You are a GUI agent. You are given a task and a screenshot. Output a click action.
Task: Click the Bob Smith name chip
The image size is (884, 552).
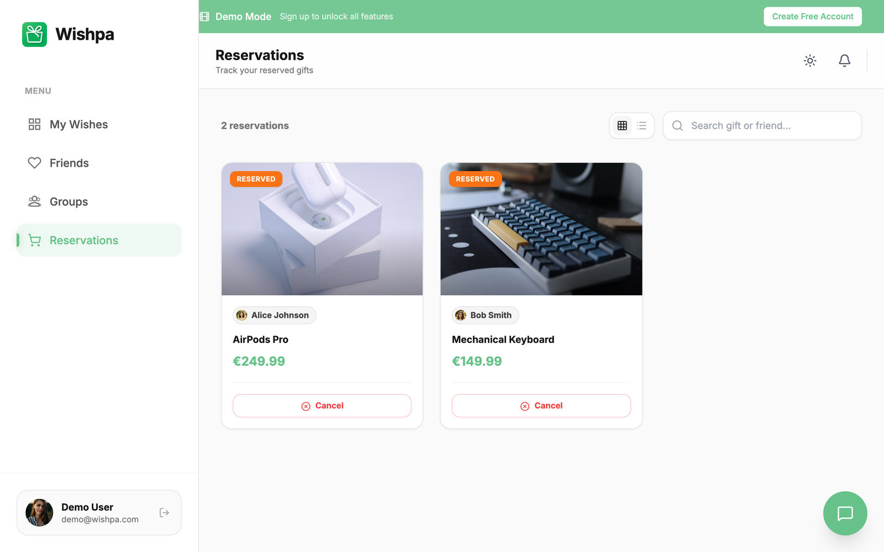486,315
